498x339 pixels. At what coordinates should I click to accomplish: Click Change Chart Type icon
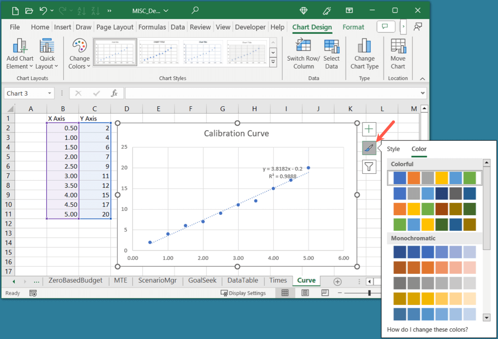pos(364,47)
